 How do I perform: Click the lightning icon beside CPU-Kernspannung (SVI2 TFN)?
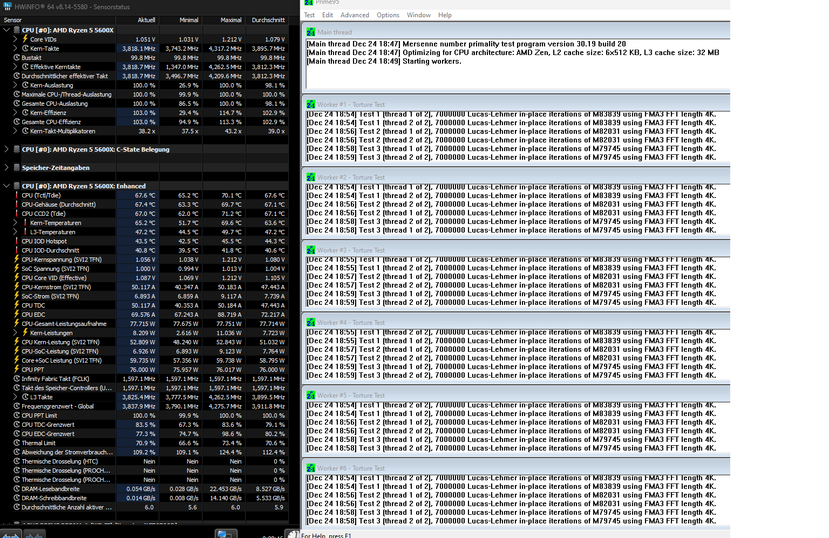click(17, 260)
